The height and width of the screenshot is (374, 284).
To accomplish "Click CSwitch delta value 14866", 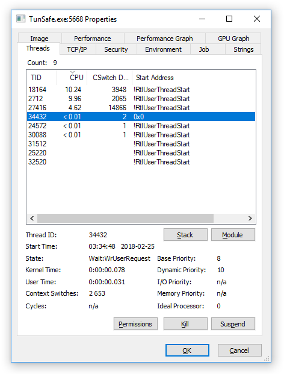I will point(117,108).
